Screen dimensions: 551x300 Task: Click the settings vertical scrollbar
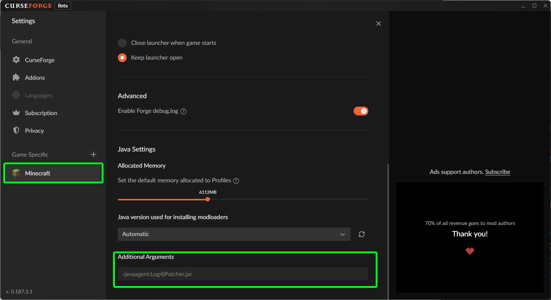pyautogui.click(x=388, y=231)
